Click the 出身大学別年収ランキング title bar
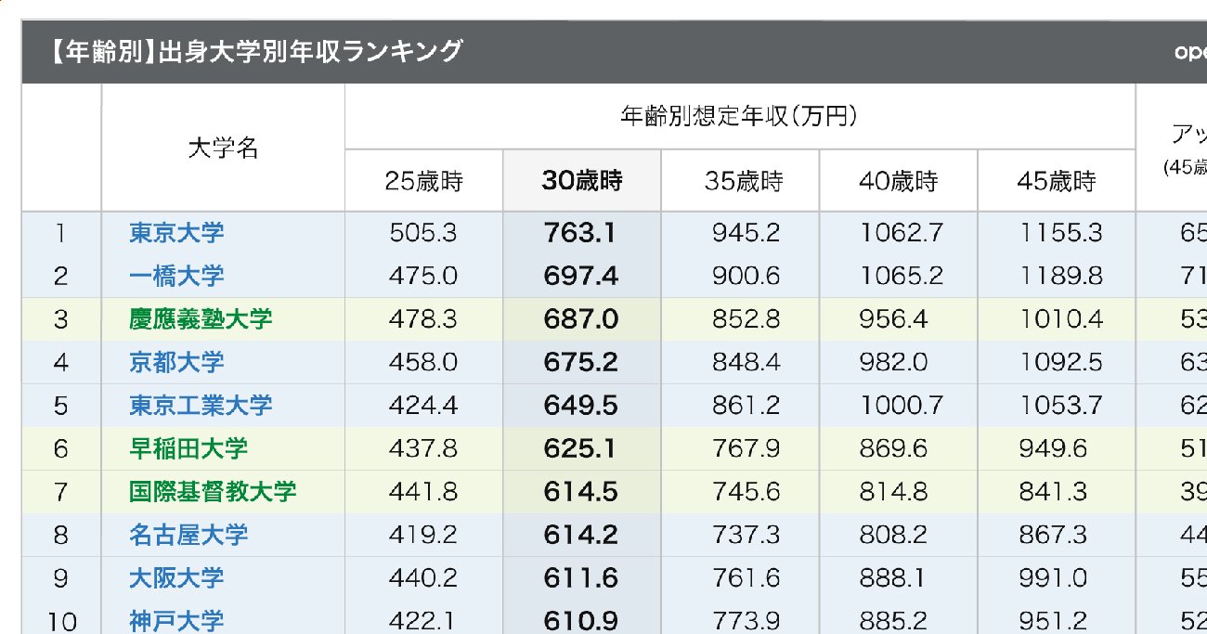This screenshot has width=1207, height=634. (255, 52)
